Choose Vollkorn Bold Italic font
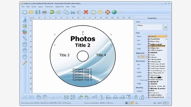 point(156,46)
